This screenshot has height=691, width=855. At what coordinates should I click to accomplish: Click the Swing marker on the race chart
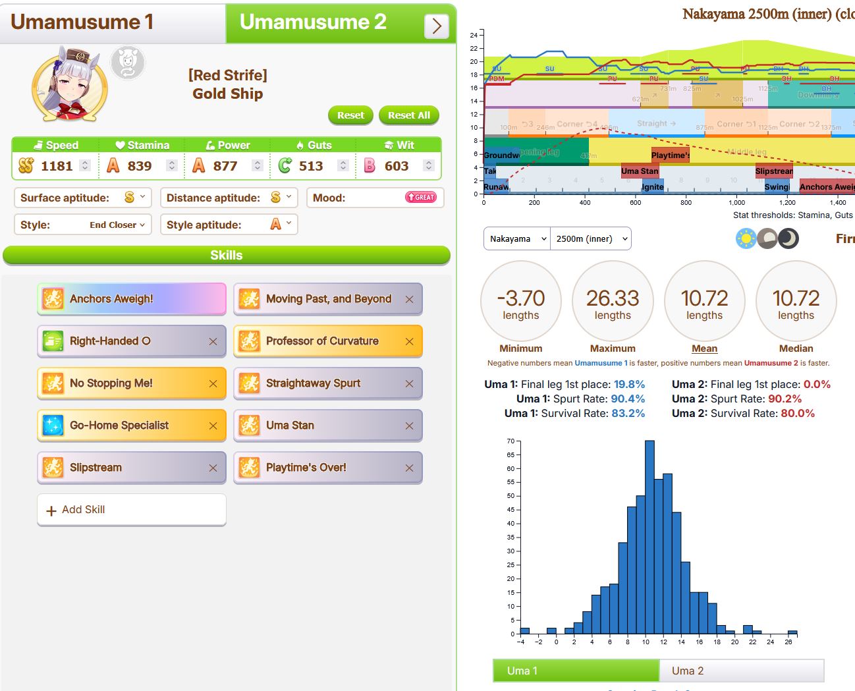[x=777, y=187]
